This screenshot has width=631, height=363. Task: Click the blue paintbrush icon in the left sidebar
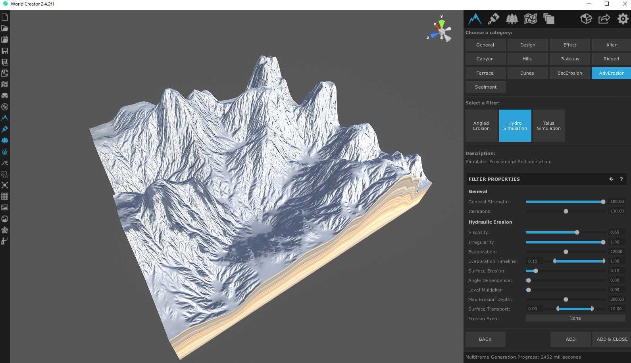coord(5,129)
